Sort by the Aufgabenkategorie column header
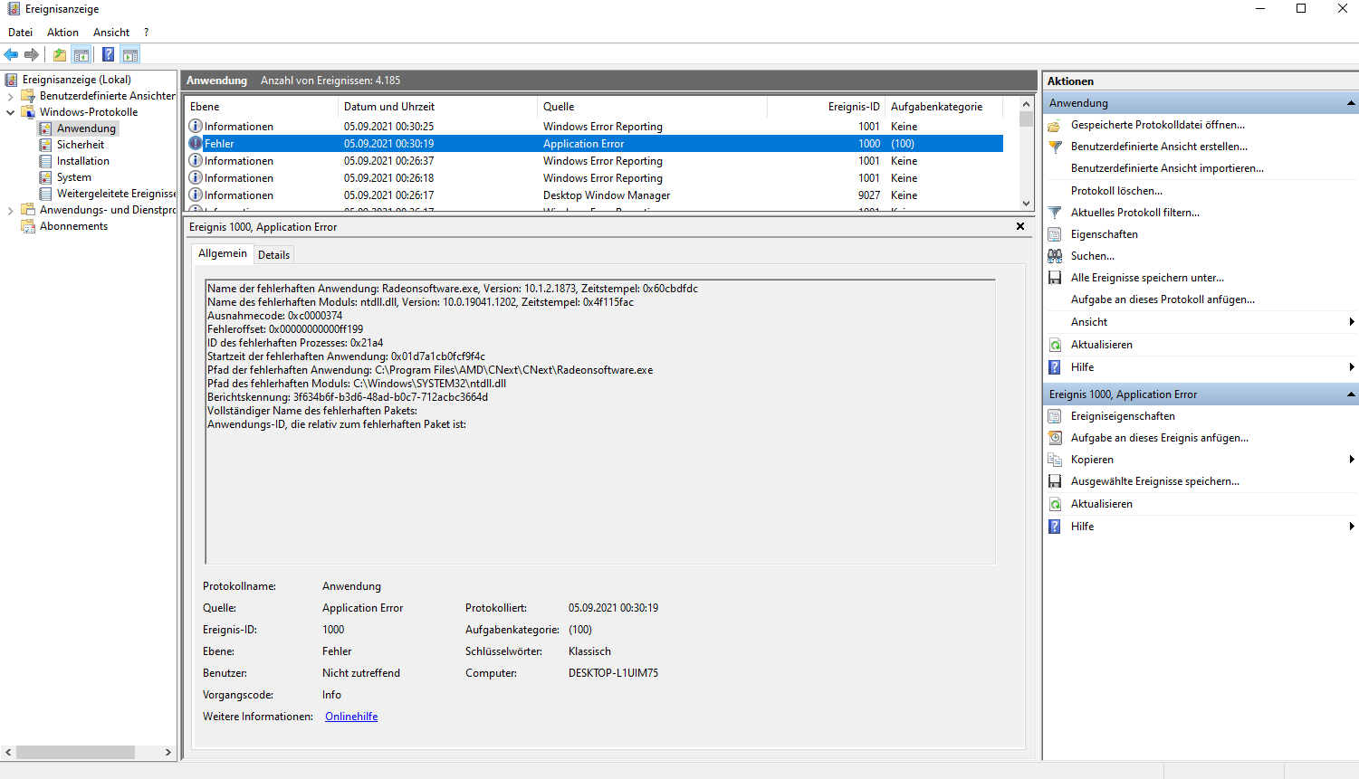The width and height of the screenshot is (1359, 779). (943, 107)
